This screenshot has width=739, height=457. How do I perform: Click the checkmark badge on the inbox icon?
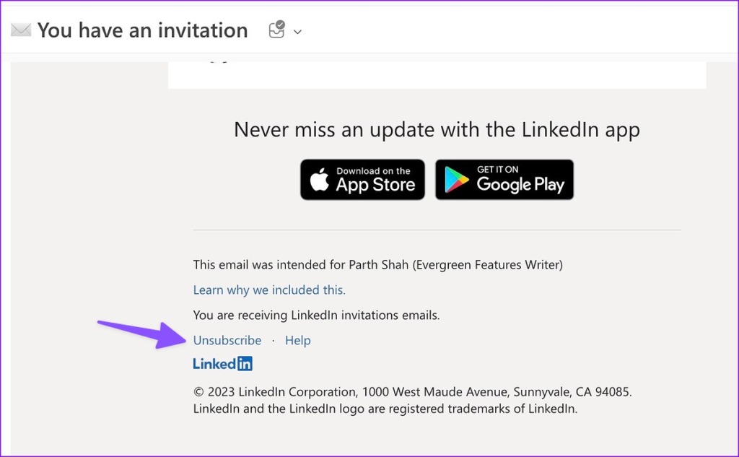[x=281, y=26]
